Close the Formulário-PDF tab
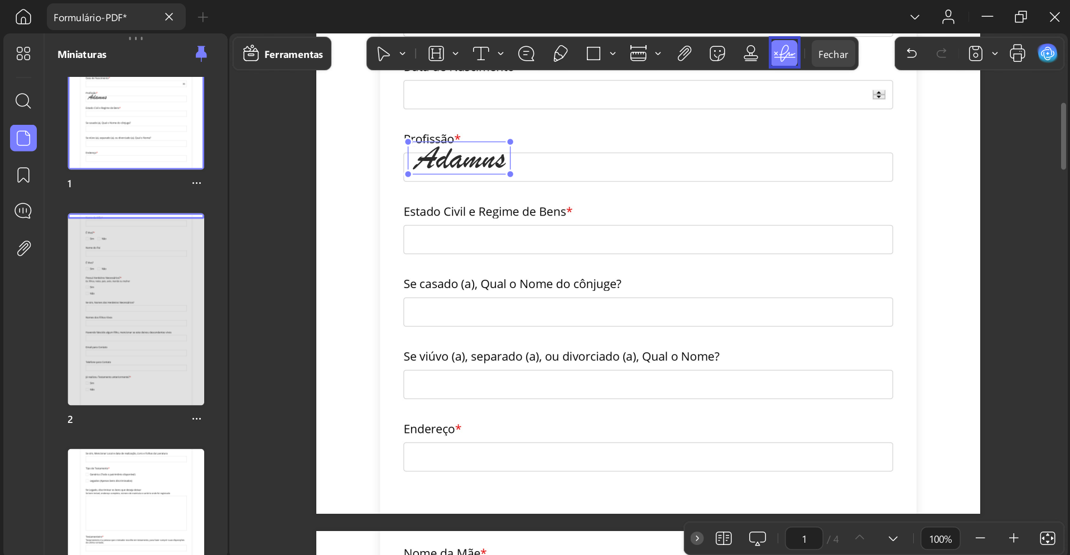The image size is (1070, 555). click(169, 17)
